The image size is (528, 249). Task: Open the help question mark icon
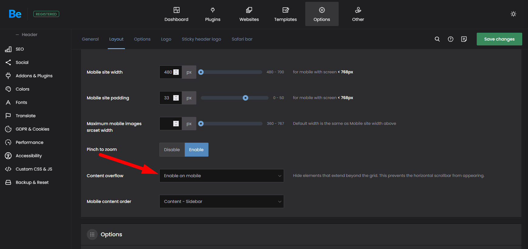point(451,39)
